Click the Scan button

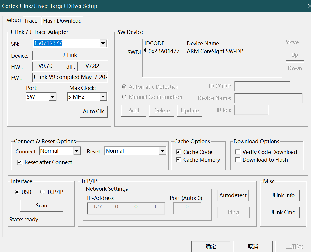[x=42, y=205]
